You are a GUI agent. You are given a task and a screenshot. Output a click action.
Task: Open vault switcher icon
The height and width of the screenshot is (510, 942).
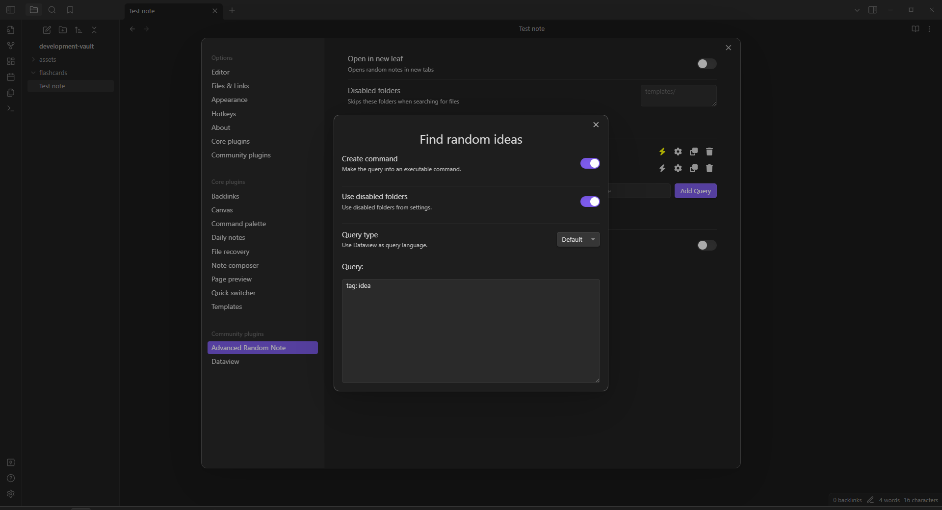[x=11, y=462]
